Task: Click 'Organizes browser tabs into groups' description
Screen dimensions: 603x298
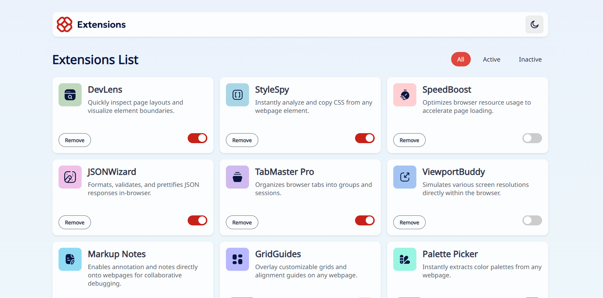Action: (313, 189)
